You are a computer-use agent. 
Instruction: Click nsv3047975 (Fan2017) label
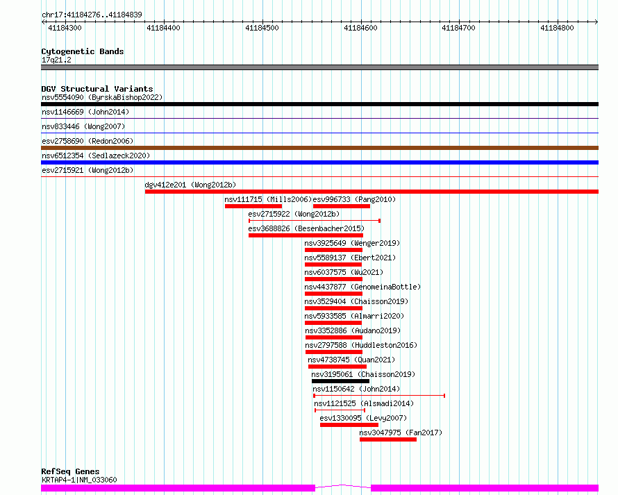click(401, 433)
